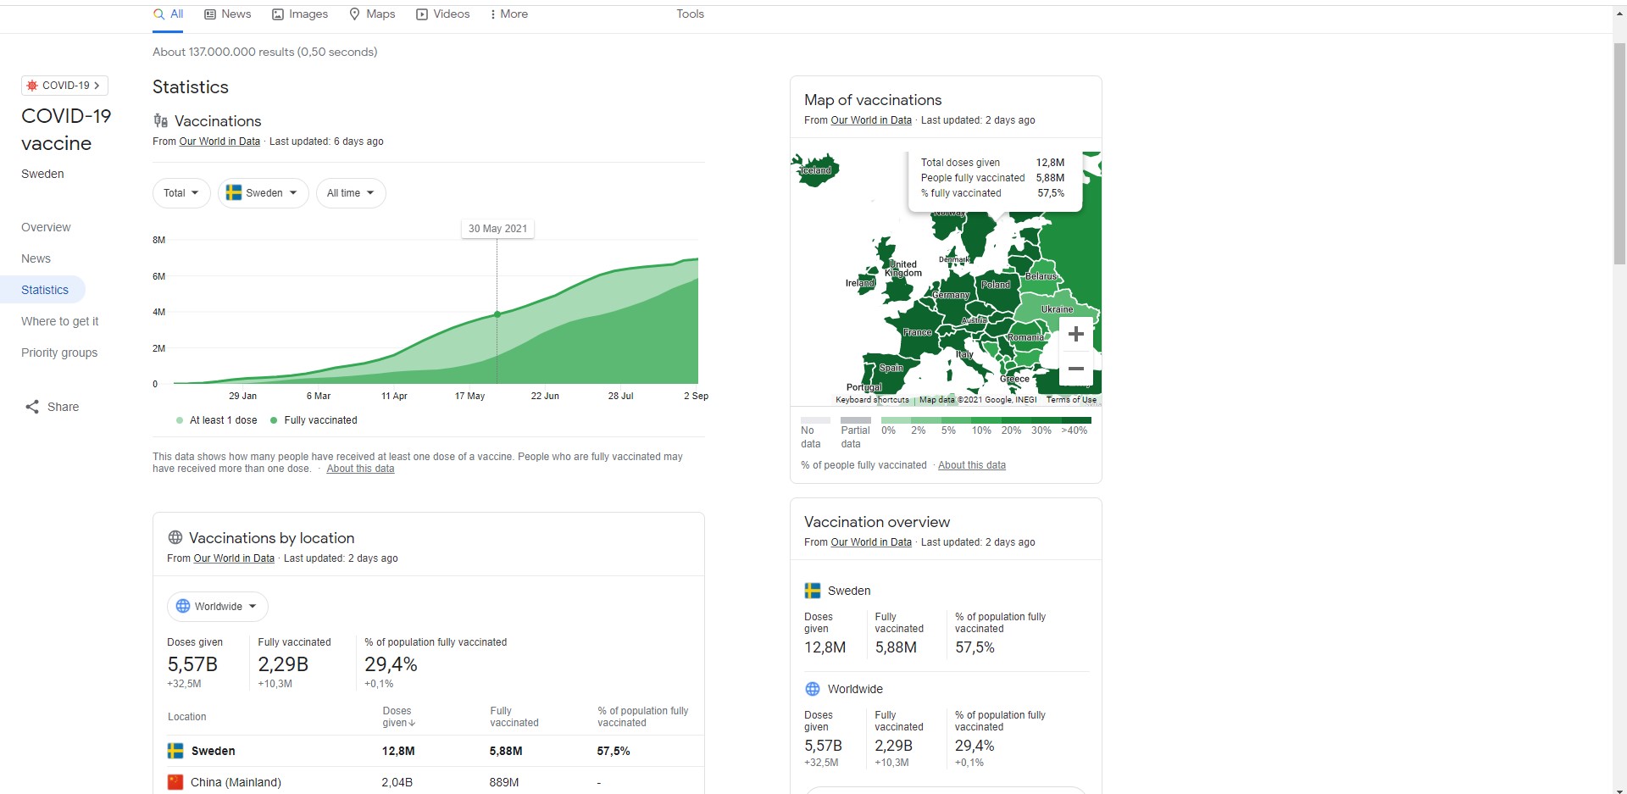Click the China (Mainland) row name
The image size is (1627, 794).
click(x=236, y=782)
